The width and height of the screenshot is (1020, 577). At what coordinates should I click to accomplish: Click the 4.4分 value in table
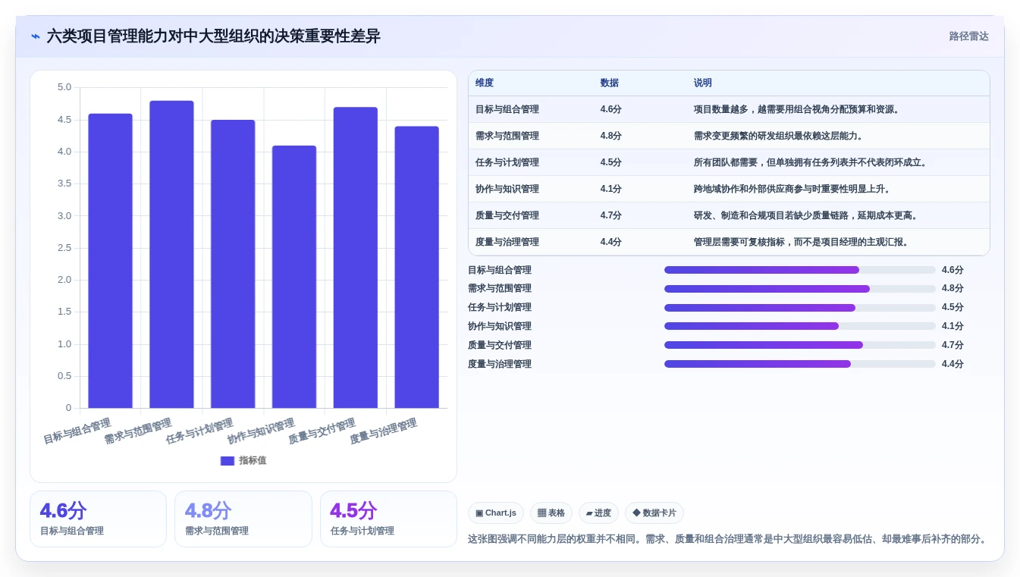pyautogui.click(x=610, y=242)
